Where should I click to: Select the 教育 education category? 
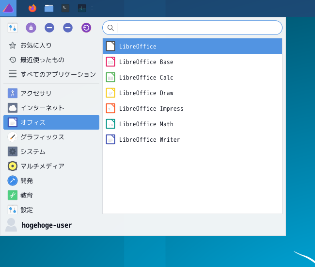(51, 195)
